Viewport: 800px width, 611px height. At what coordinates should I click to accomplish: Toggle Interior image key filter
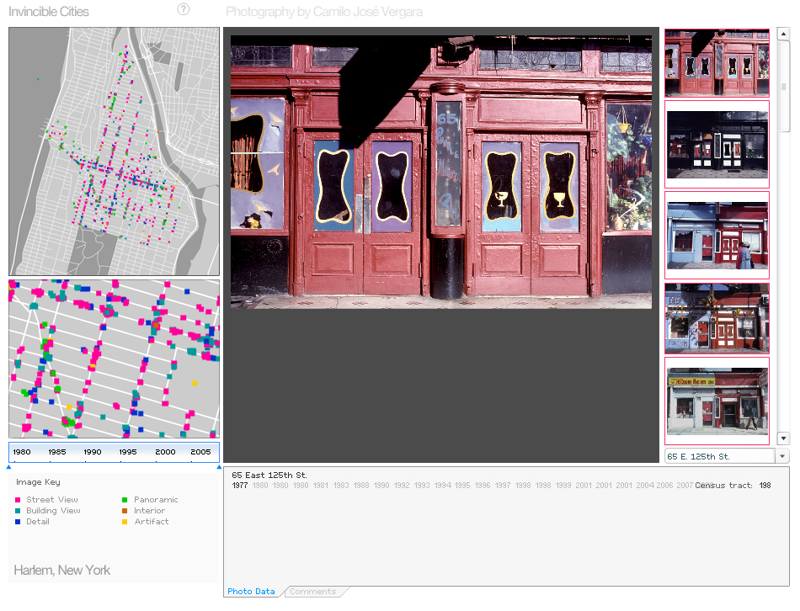coord(149,511)
